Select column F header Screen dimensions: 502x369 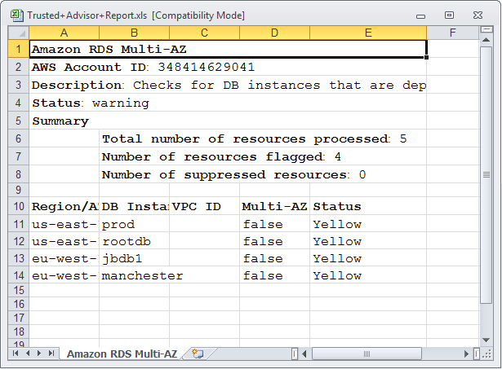click(x=452, y=33)
